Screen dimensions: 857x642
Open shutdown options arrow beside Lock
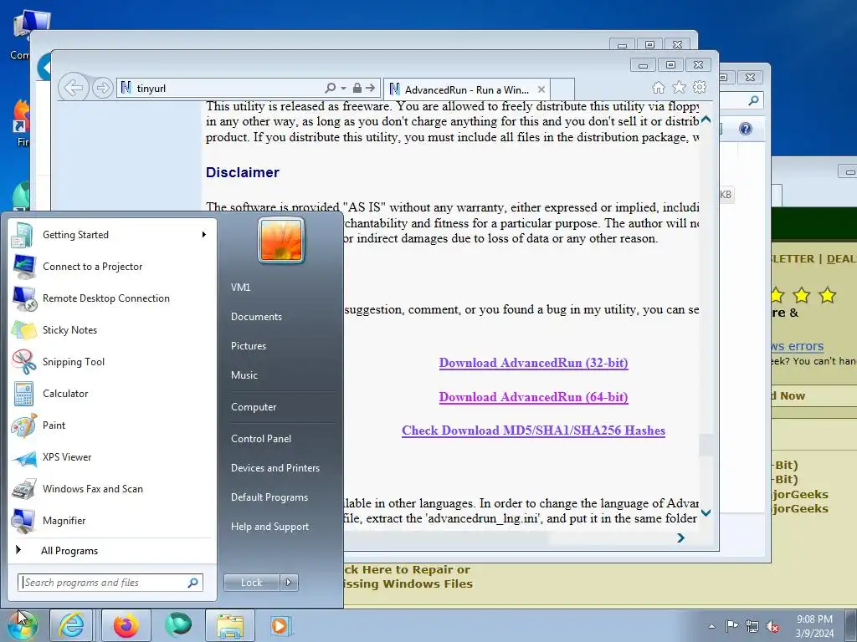289,583
